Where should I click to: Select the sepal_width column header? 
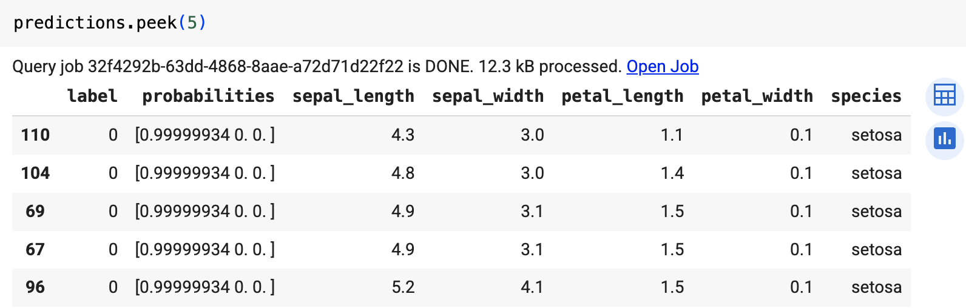(x=488, y=96)
